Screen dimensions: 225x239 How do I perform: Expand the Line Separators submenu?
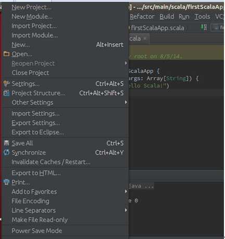[x=126, y=210]
